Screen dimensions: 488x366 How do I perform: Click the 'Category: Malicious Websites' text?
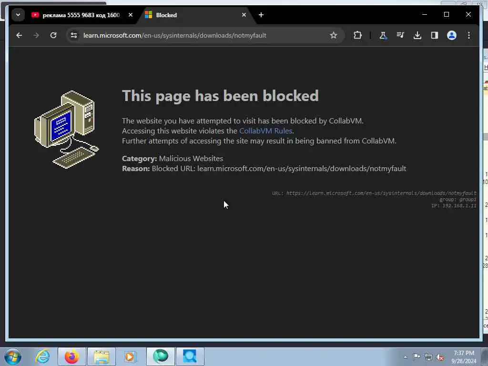click(x=173, y=158)
